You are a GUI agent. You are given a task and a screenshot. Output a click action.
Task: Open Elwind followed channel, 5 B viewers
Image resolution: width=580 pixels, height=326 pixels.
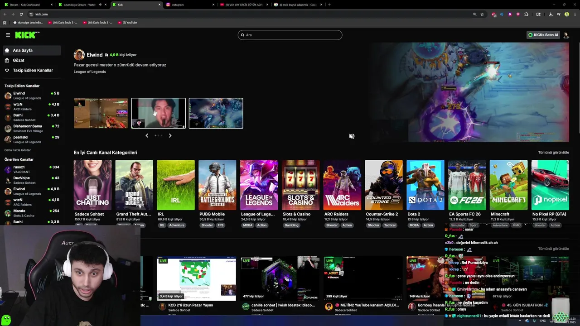coord(32,95)
